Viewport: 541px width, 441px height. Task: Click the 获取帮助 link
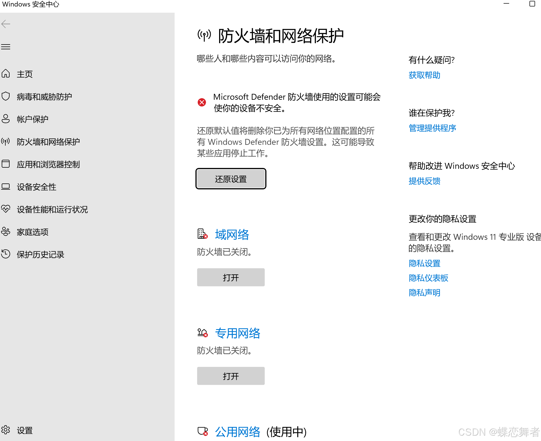pos(424,75)
